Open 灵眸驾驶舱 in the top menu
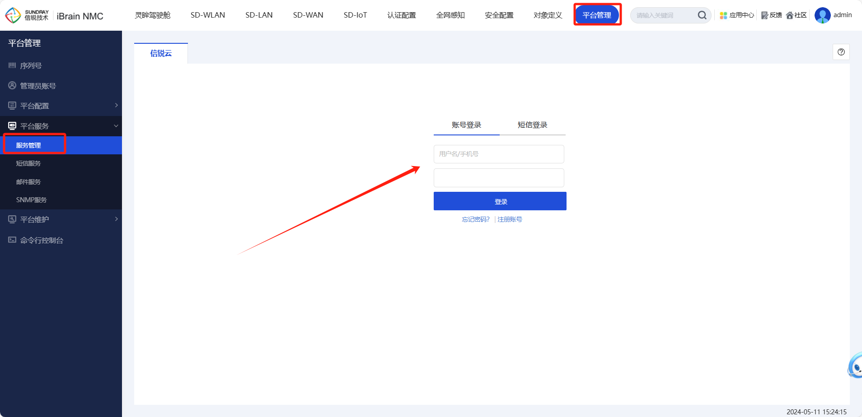Screen dimensions: 862x417 [153, 15]
